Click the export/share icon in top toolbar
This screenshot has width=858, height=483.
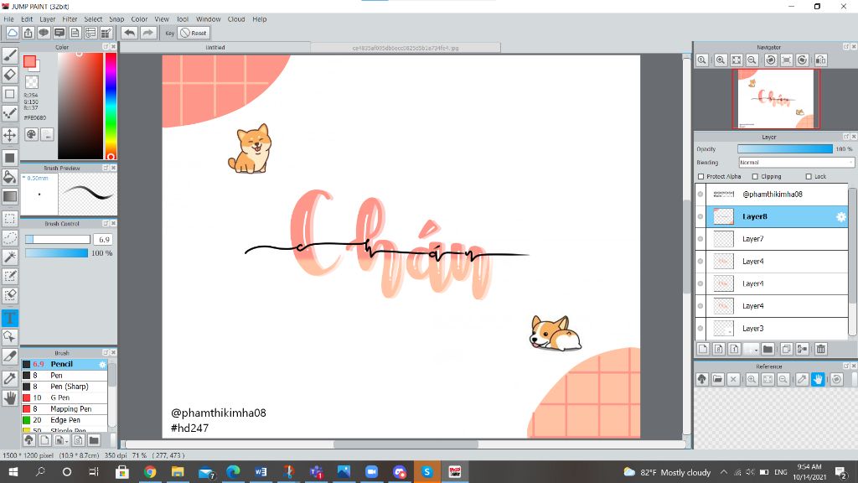click(28, 33)
